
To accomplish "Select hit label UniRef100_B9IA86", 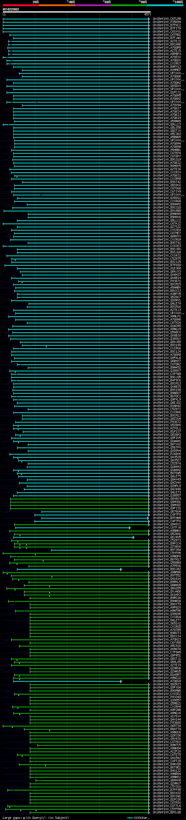I will point(167,44).
